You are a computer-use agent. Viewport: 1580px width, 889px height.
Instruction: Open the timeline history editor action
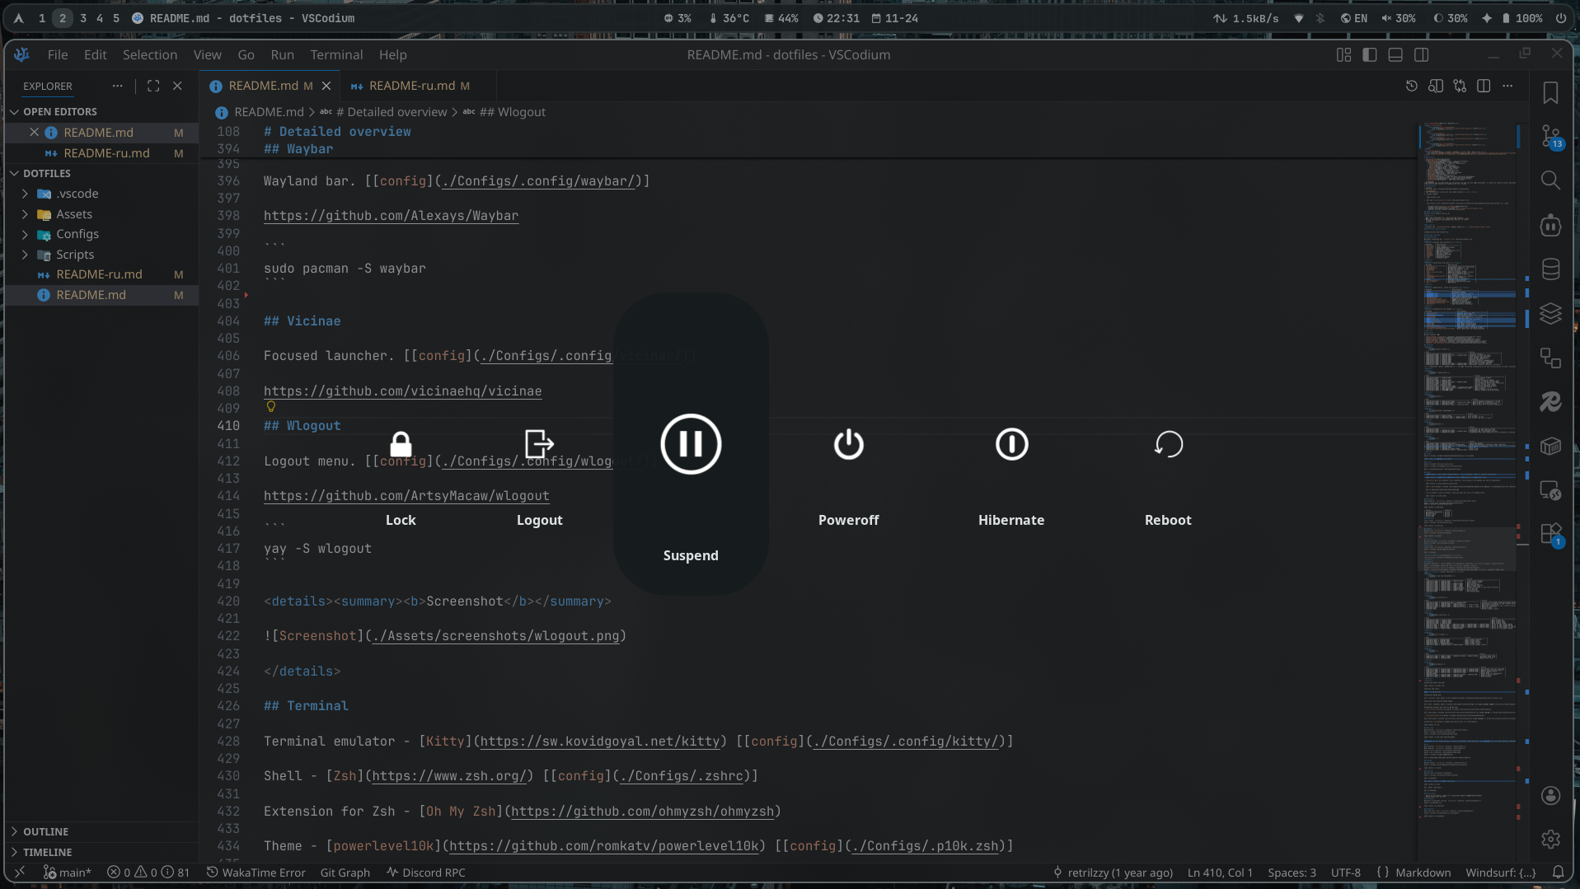click(1411, 86)
